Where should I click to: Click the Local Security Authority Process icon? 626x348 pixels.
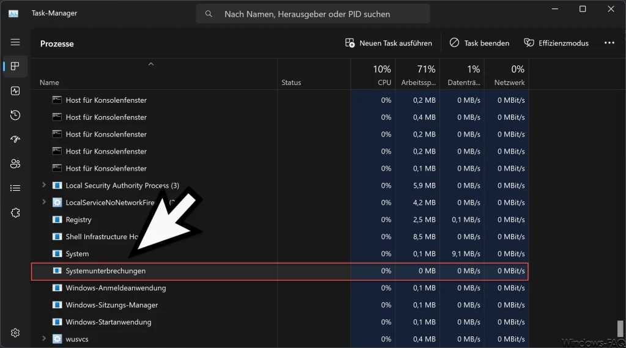click(x=57, y=185)
